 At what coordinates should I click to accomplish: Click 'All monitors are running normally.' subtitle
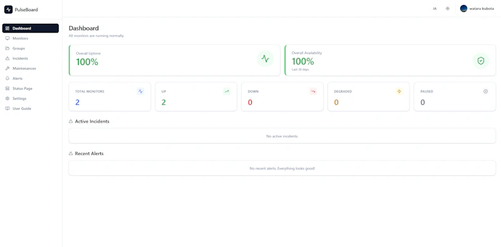coord(96,36)
